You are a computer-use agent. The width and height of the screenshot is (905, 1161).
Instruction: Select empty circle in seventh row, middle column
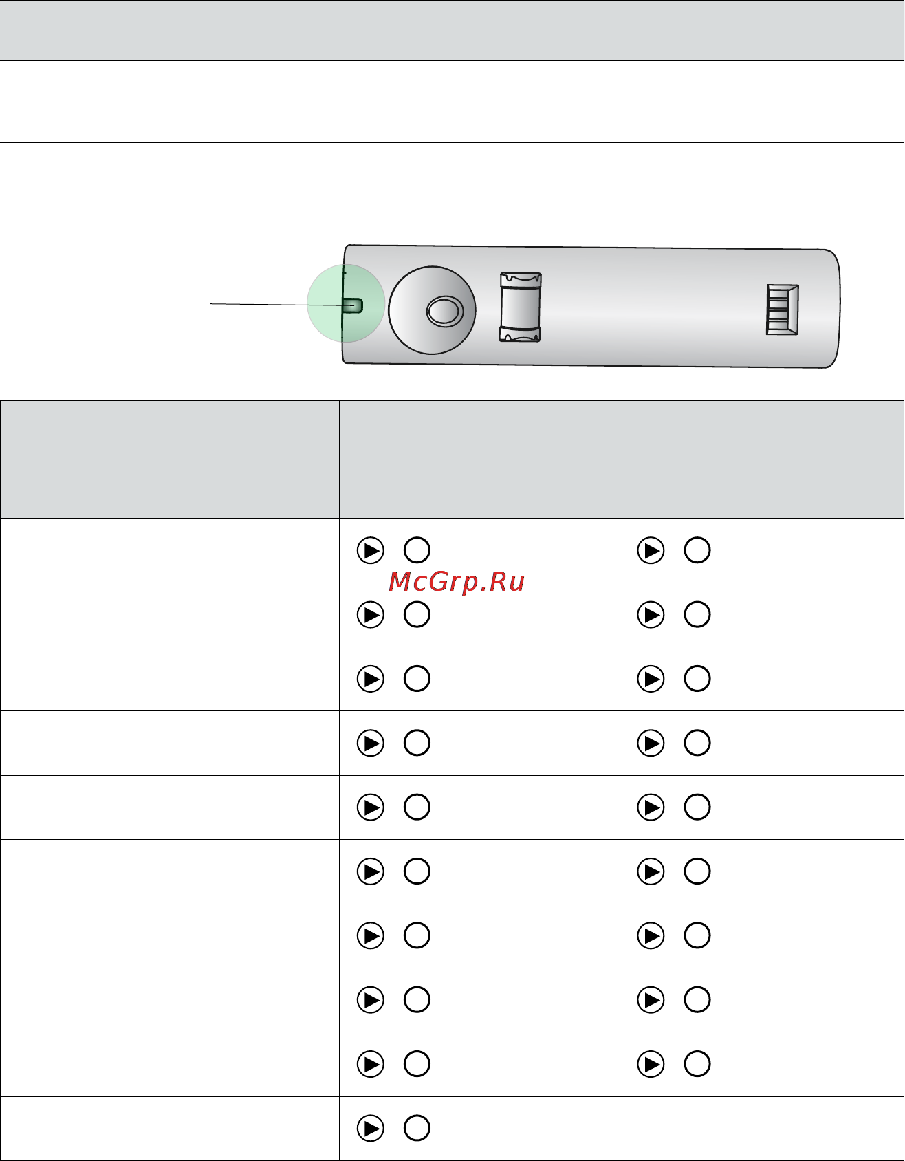tap(417, 936)
